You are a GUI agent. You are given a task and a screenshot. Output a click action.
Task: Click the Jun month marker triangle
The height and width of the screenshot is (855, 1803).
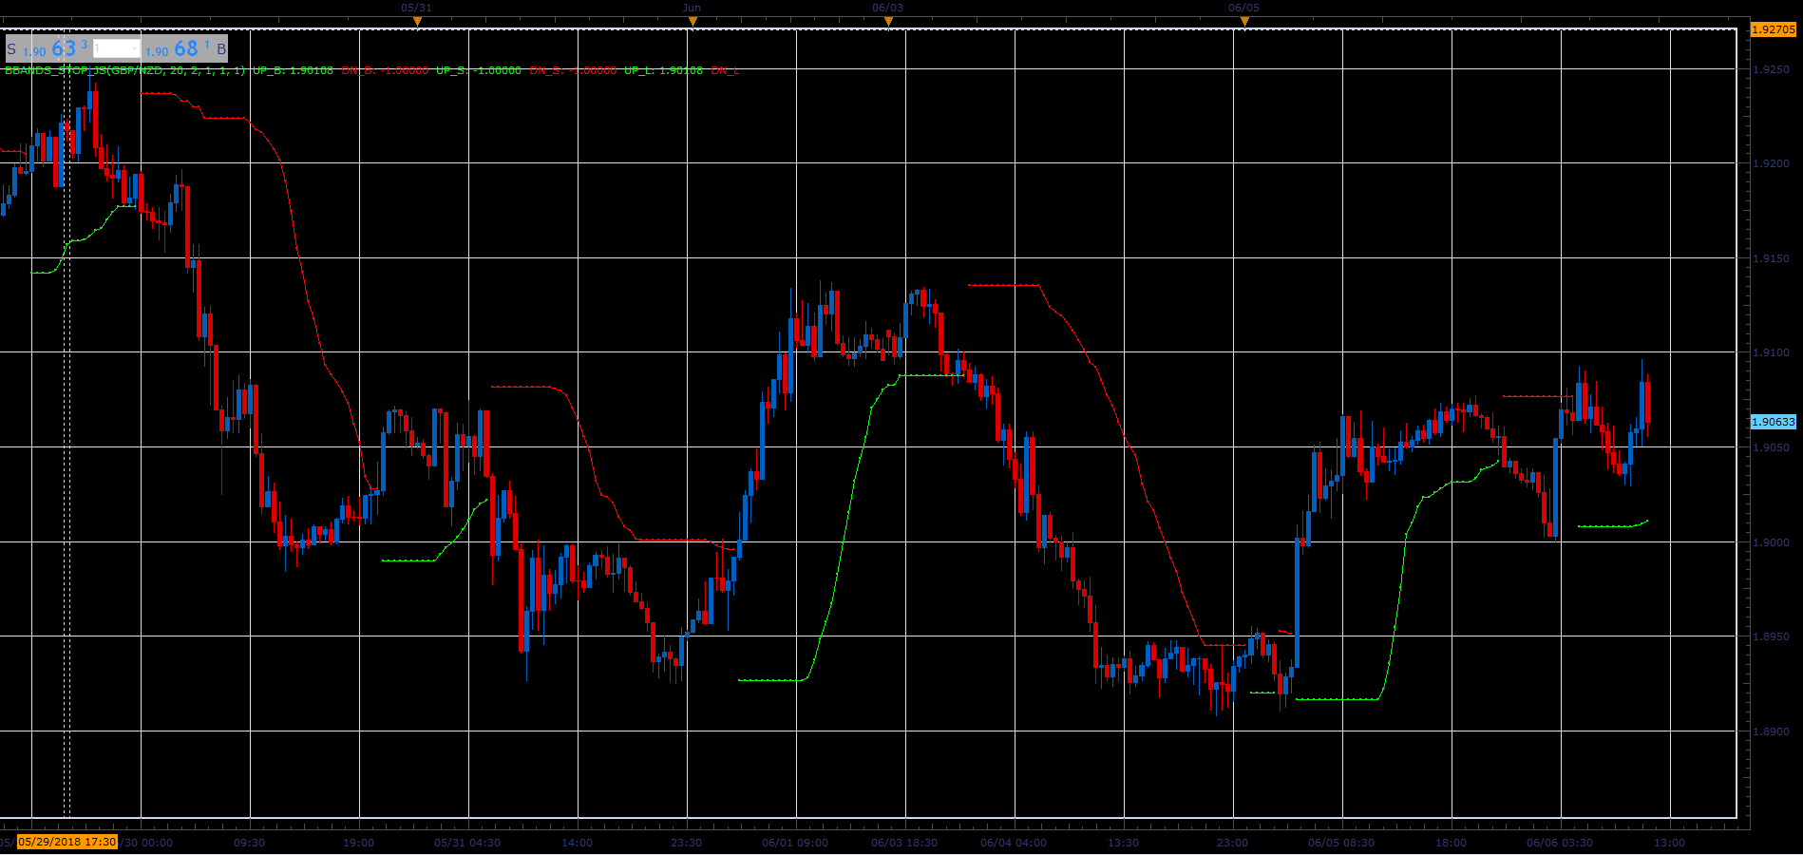tap(693, 21)
